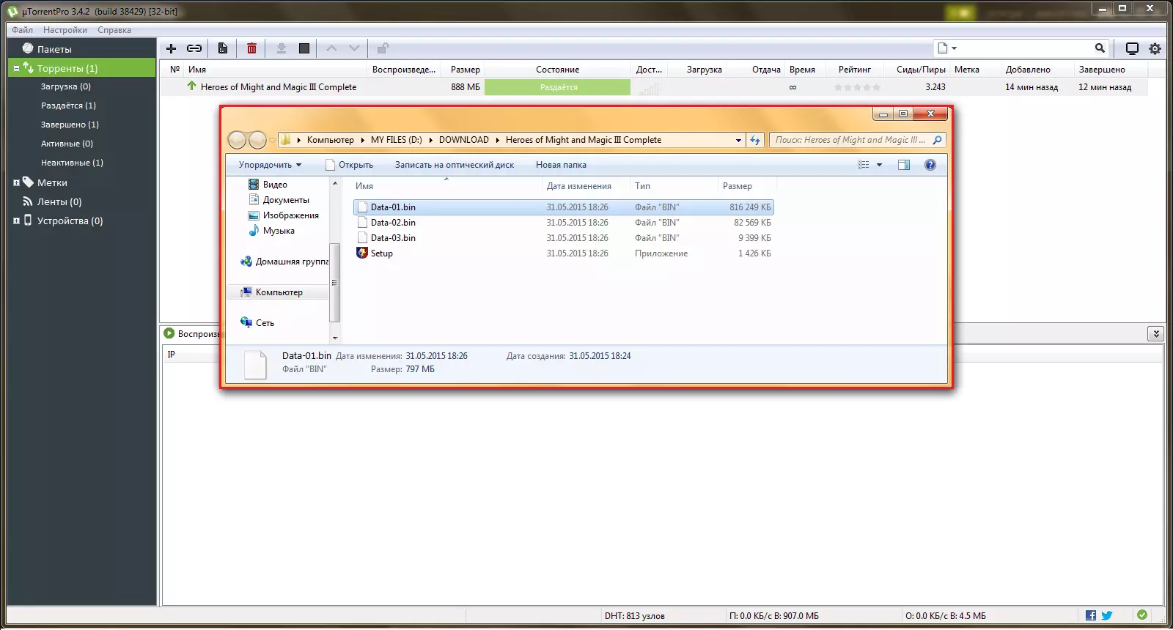Image resolution: width=1173 pixels, height=630 pixels.
Task: Click the DHT: 813 узлов status entry
Action: pyautogui.click(x=635, y=616)
